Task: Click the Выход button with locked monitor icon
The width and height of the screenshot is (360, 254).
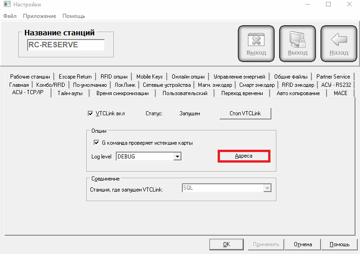Action: pos(298,44)
